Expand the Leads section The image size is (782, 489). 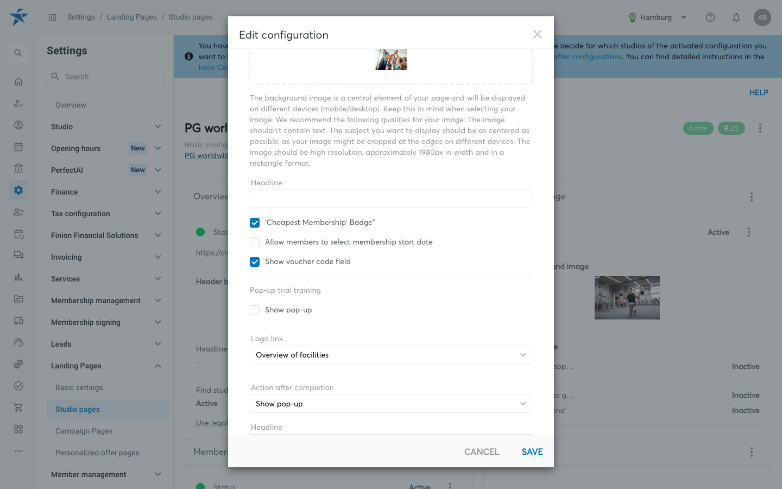(x=108, y=344)
